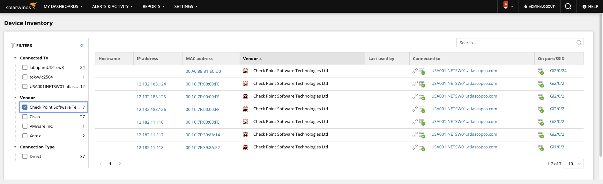Open the My Dashboards menu

tap(63, 6)
